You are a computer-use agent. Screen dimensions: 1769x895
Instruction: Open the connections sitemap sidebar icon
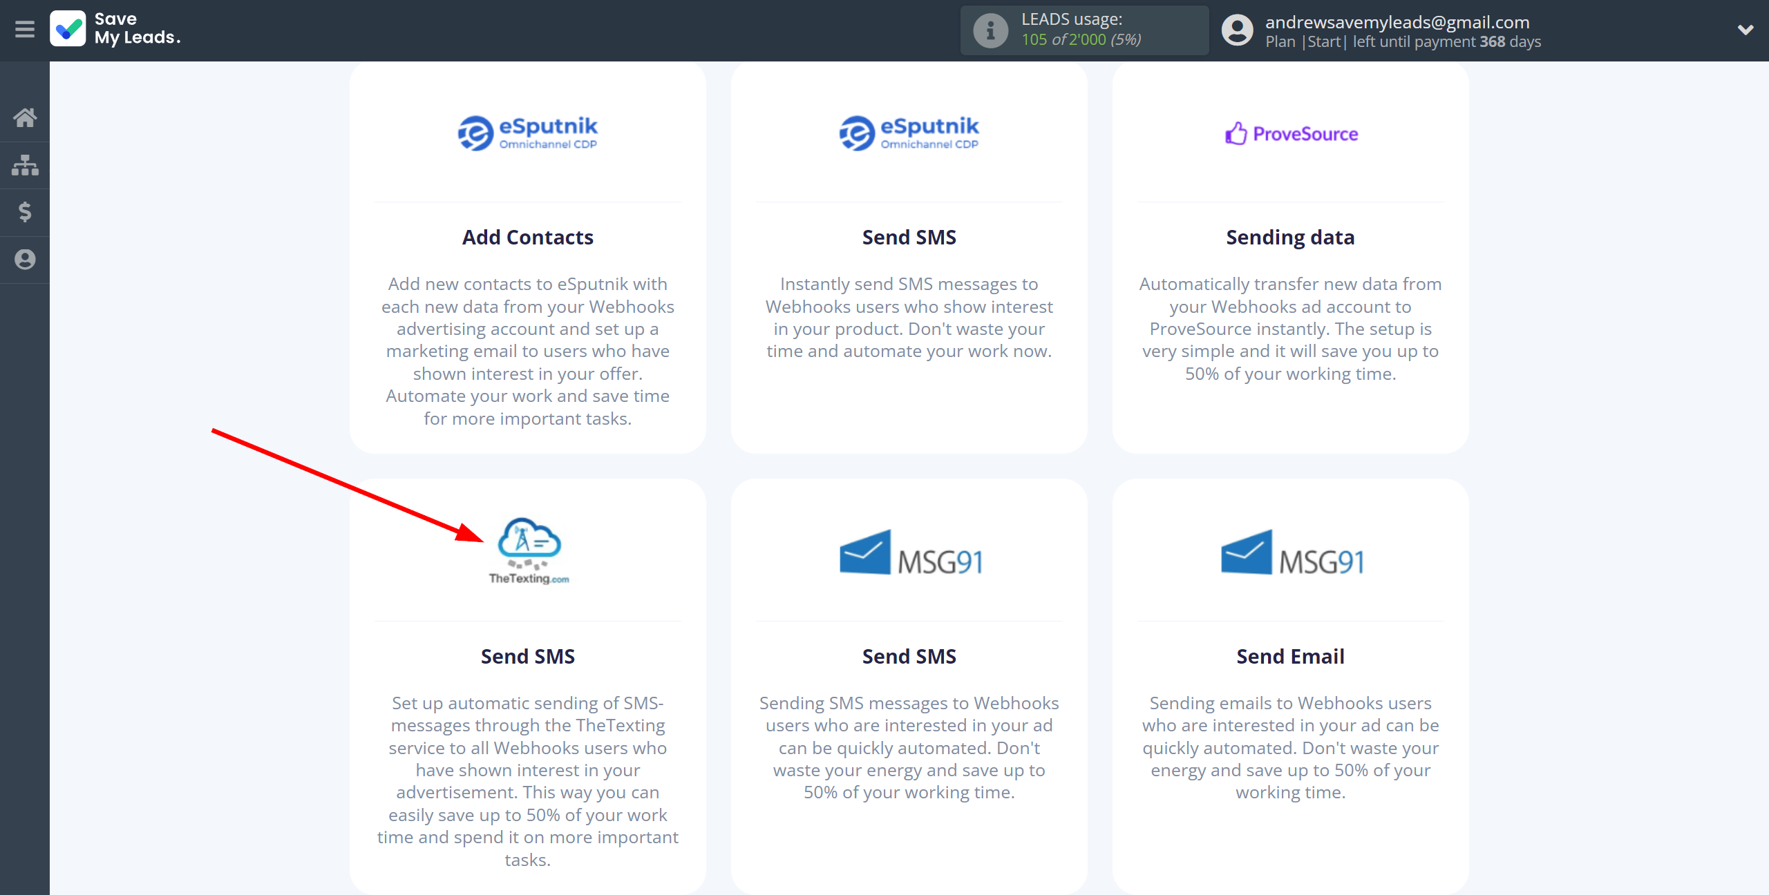(x=25, y=165)
